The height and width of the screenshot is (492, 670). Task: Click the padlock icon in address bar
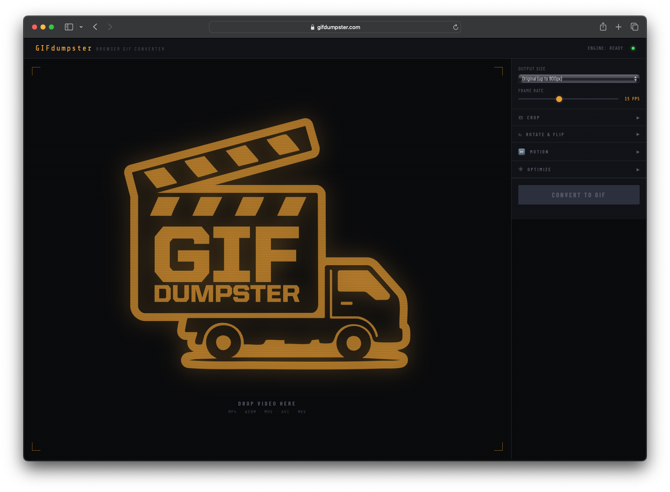click(x=312, y=27)
